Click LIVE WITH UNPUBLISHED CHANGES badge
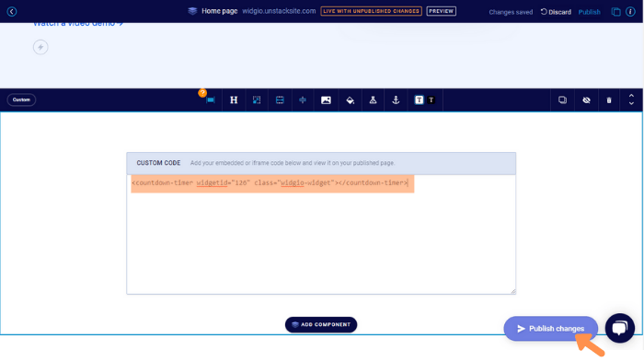This screenshot has height=362, width=644. 371,11
